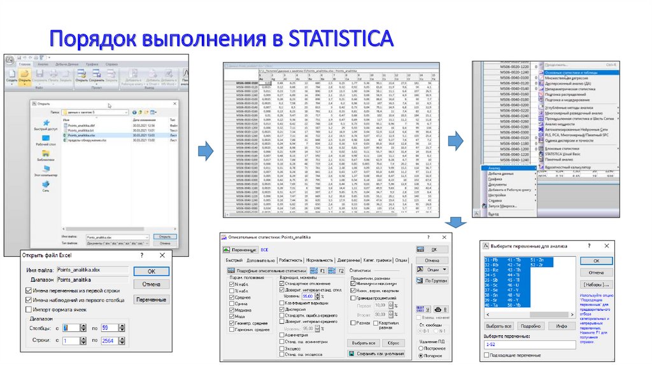Click the Столбцы start column stepper
Image resolution: width=652 pixels, height=365 pixels.
pos(83,327)
